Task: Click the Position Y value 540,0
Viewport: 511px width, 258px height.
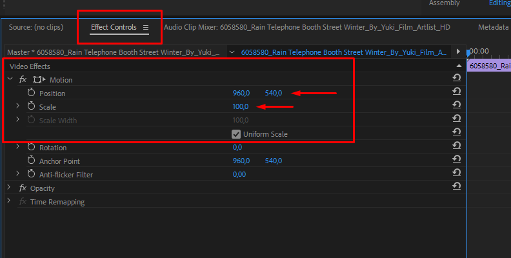Action: 274,93
